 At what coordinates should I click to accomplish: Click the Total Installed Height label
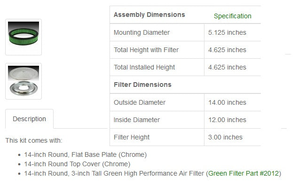pos(144,67)
